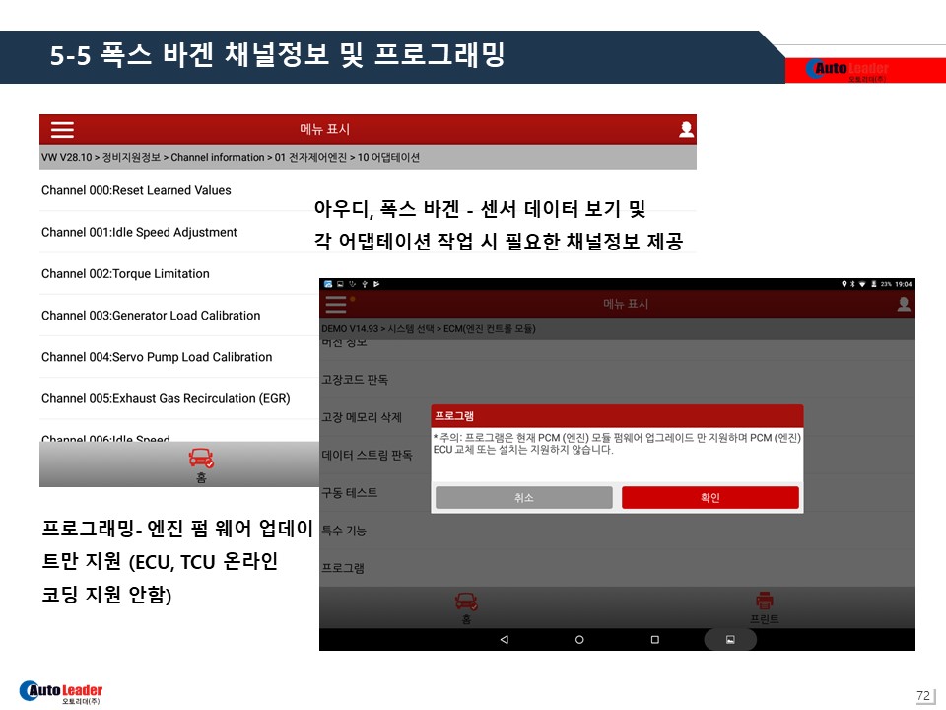This screenshot has width=946, height=710.
Task: Select 구동 테스트 menu row
Action: (x=374, y=493)
